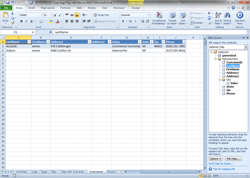Open Tips for mapping XML link
Screen dimensions: 250x178
224,169
